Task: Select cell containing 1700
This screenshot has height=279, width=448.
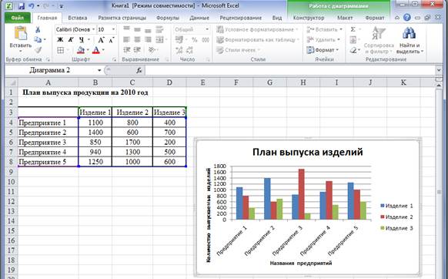Action: [132, 143]
